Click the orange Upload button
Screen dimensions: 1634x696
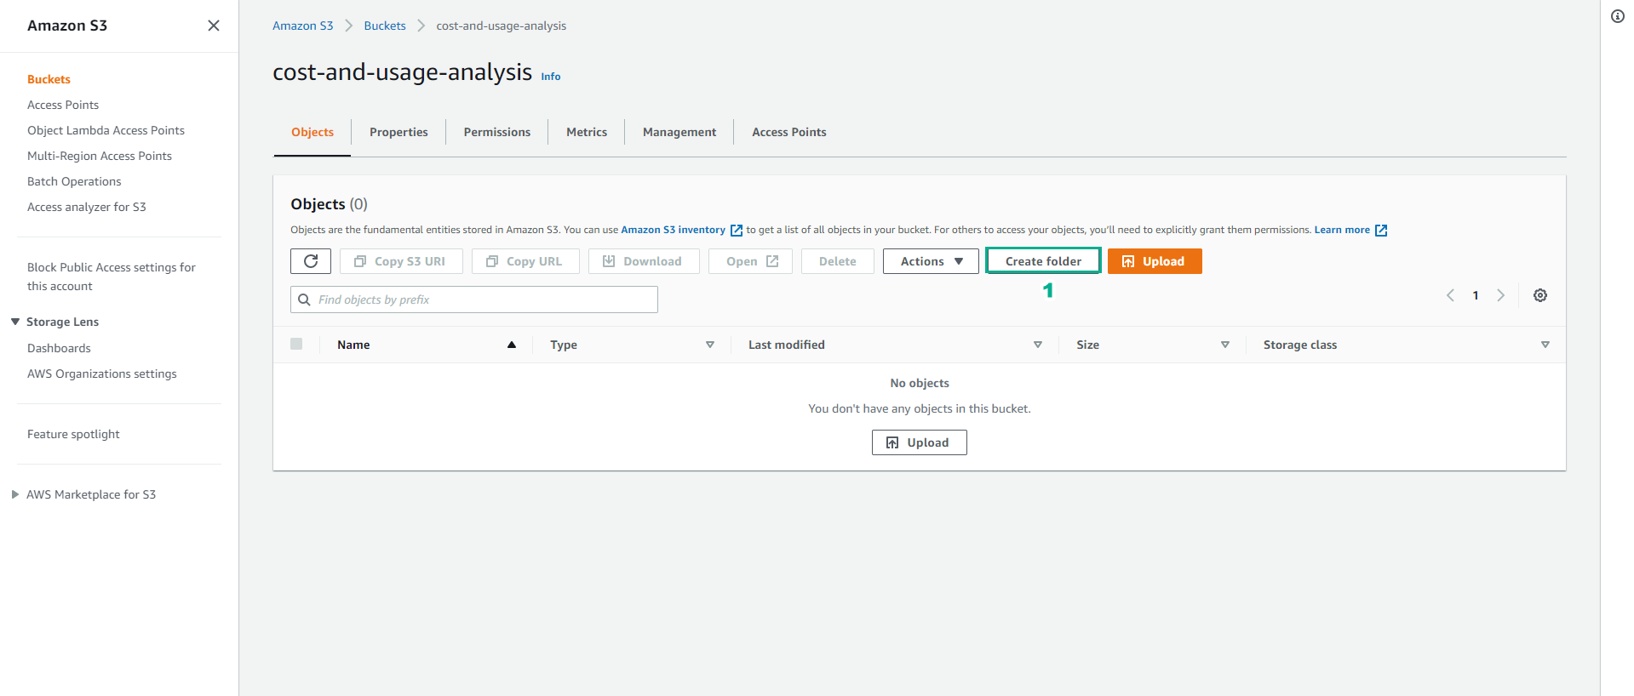pyautogui.click(x=1155, y=261)
